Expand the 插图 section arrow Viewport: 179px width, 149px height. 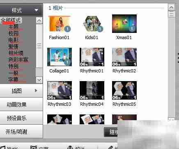coord(36,91)
